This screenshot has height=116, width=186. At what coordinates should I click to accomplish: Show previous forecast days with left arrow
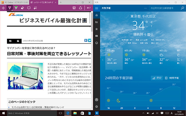(103, 60)
